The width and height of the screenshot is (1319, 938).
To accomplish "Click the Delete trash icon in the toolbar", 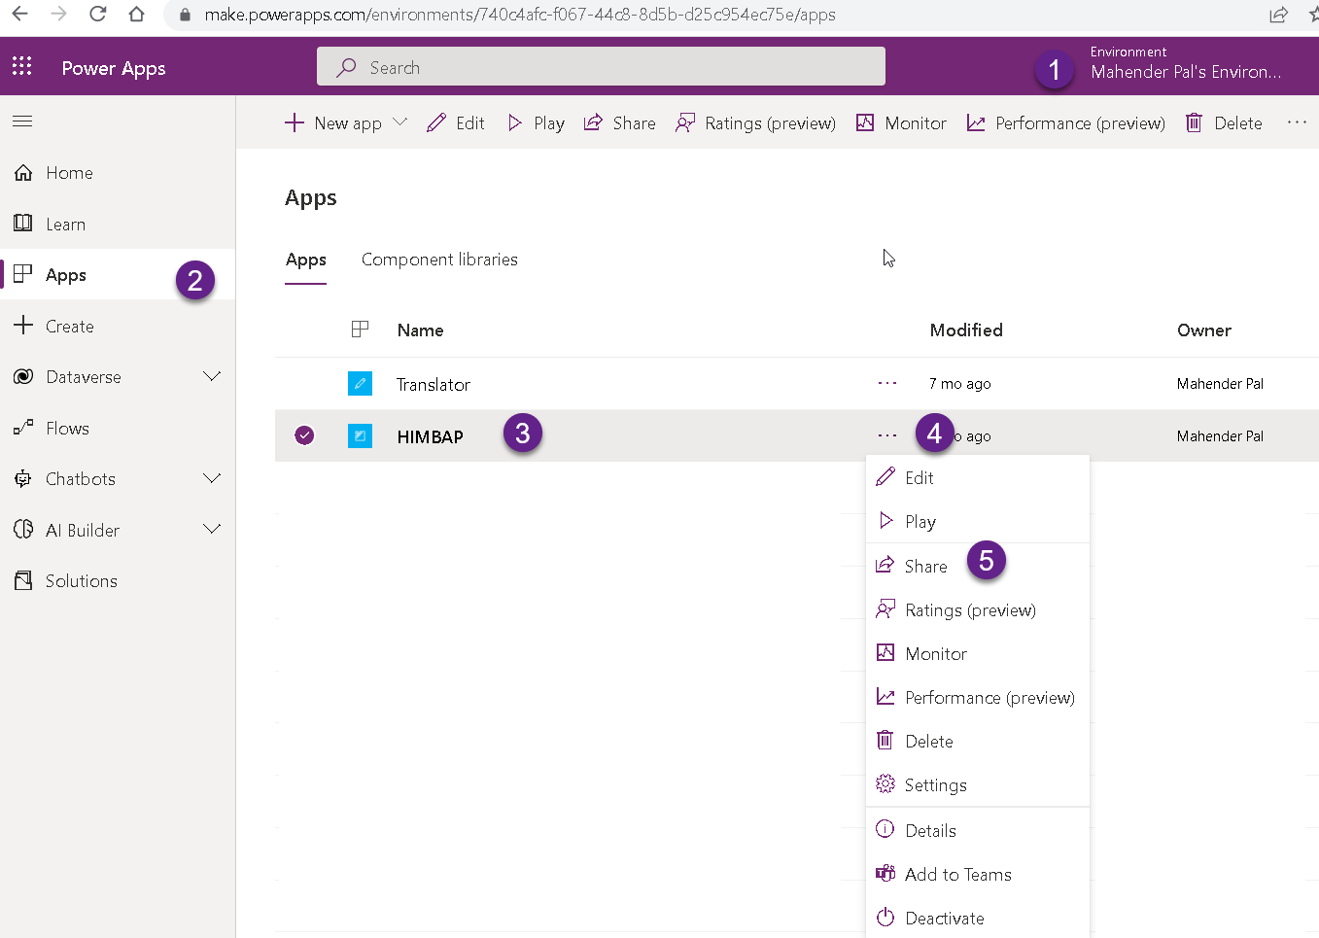I will coord(1194,122).
